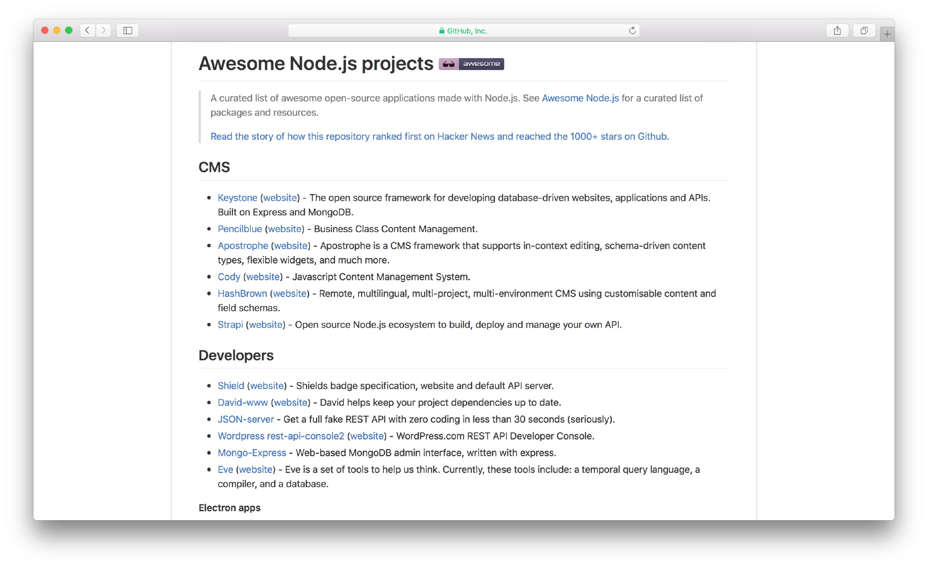Open the HashBrown project link
This screenshot has height=568, width=928.
click(242, 293)
